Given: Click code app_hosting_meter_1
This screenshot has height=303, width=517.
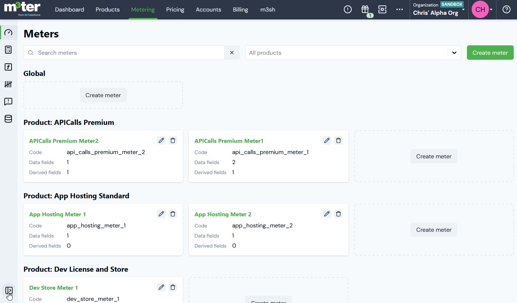Looking at the screenshot, I should click(x=96, y=226).
